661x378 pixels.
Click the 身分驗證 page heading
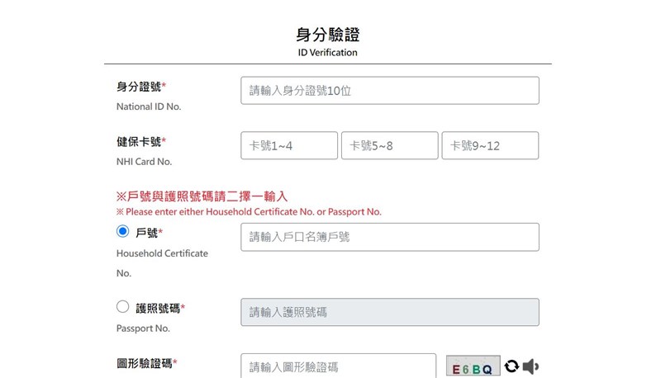(328, 35)
